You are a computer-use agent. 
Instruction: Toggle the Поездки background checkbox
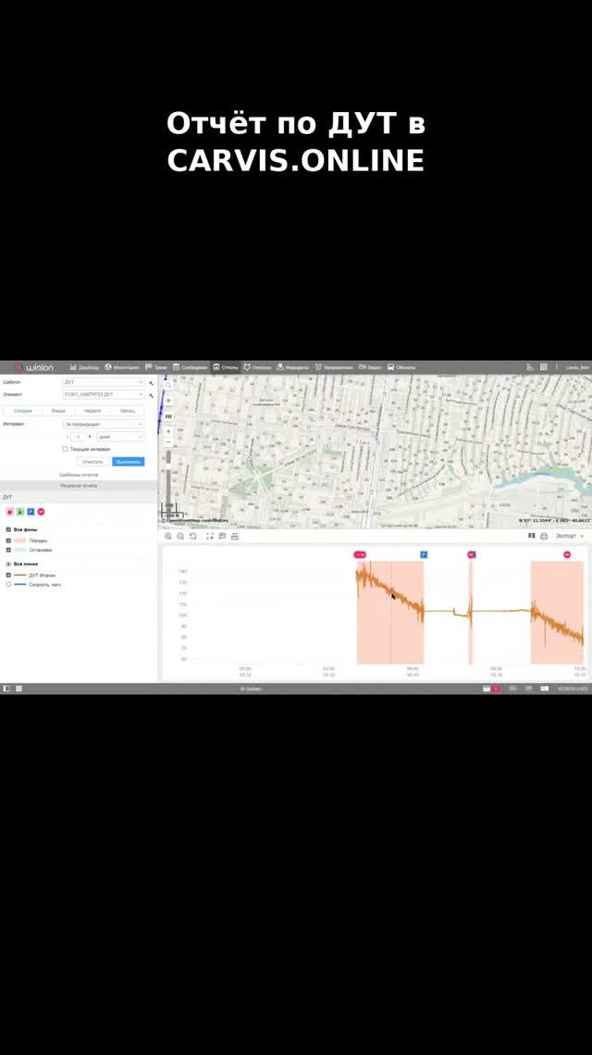pyautogui.click(x=8, y=540)
